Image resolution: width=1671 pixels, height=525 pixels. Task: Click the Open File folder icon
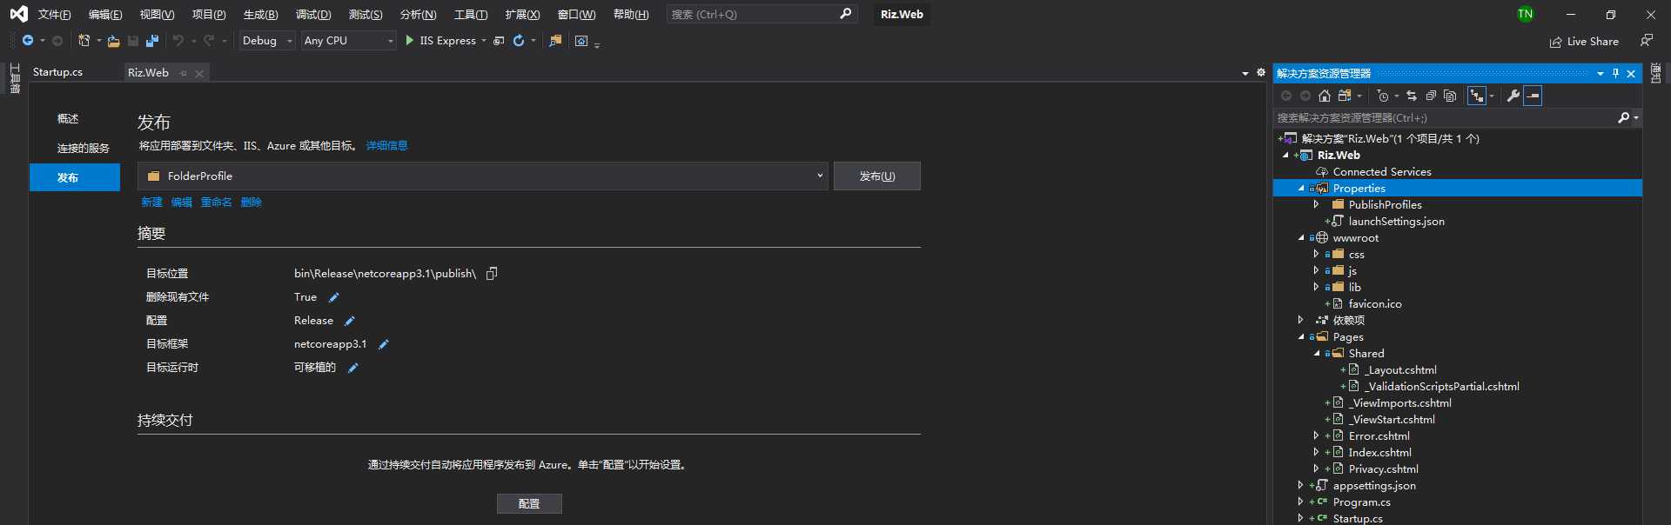113,41
